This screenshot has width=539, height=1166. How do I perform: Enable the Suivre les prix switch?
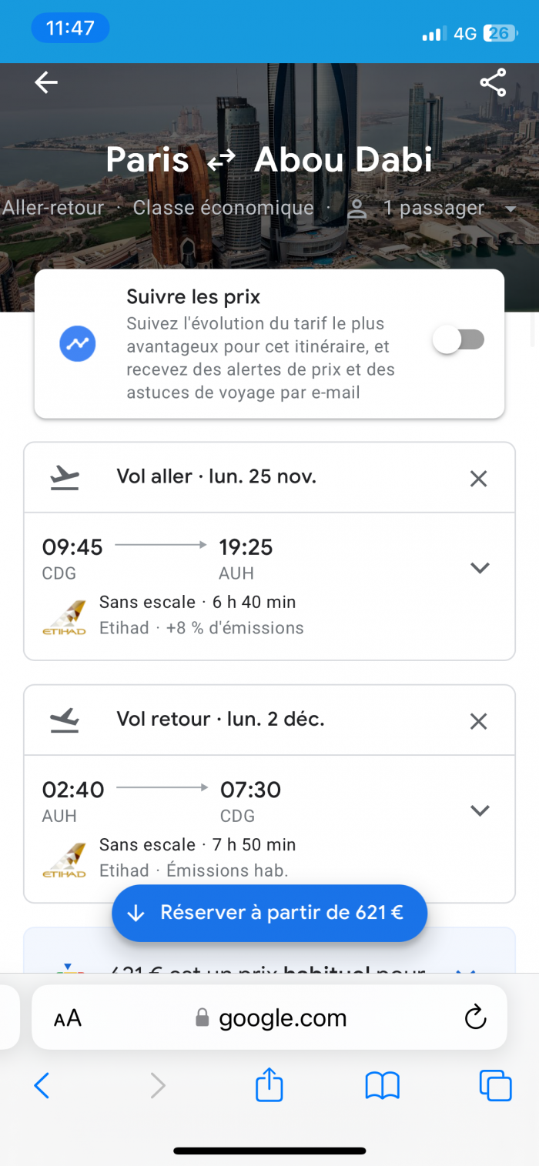coord(459,340)
